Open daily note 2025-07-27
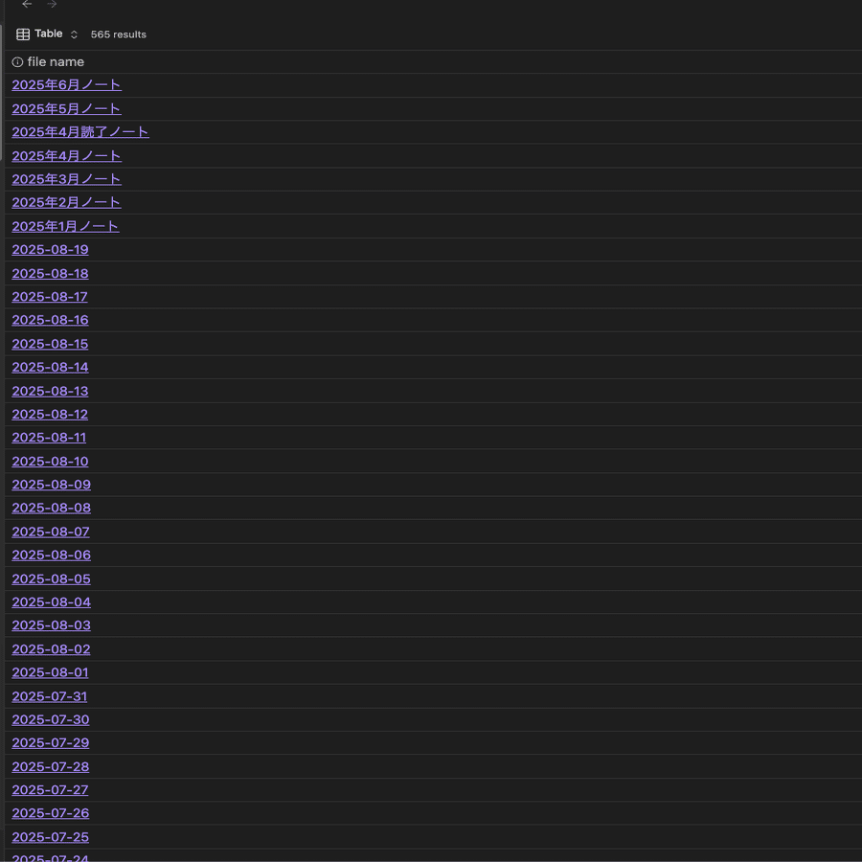 pos(50,790)
